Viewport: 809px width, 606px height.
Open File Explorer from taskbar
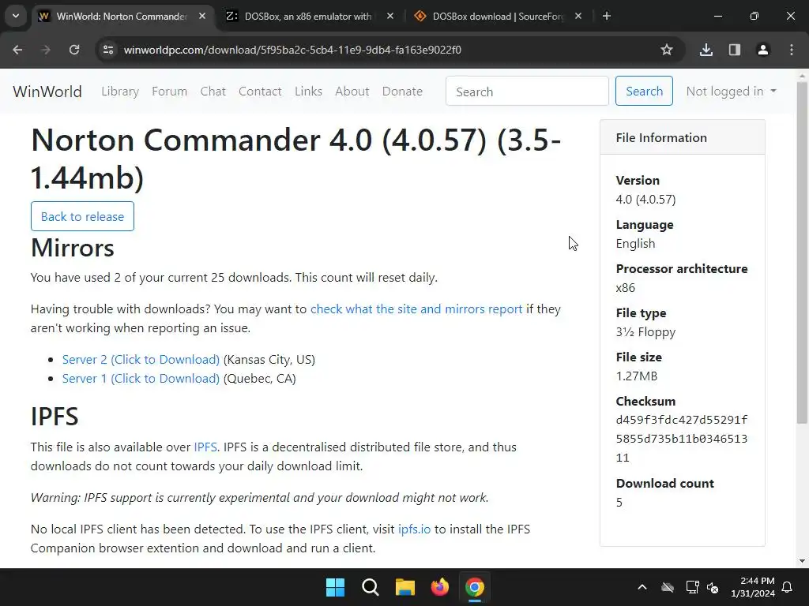point(405,587)
